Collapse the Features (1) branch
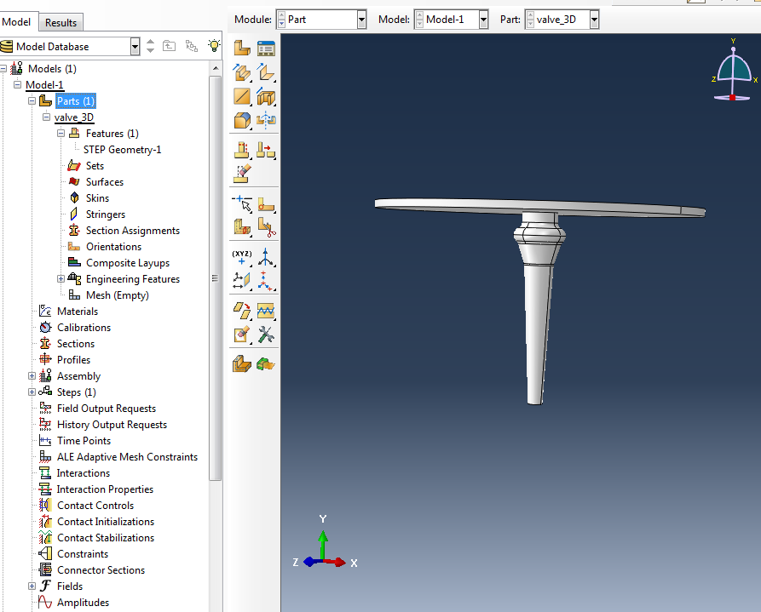The image size is (761, 612). click(x=61, y=133)
